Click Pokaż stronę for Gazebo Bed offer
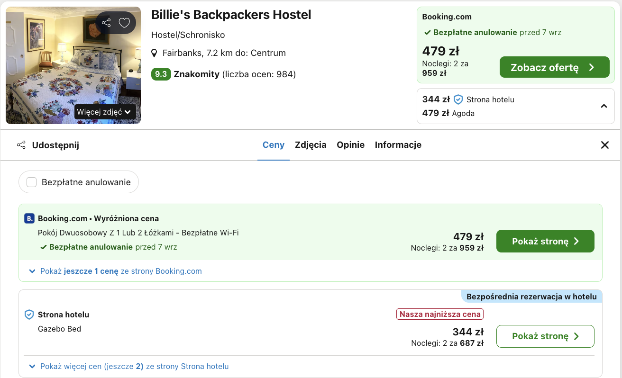The height and width of the screenshot is (378, 622). (545, 336)
